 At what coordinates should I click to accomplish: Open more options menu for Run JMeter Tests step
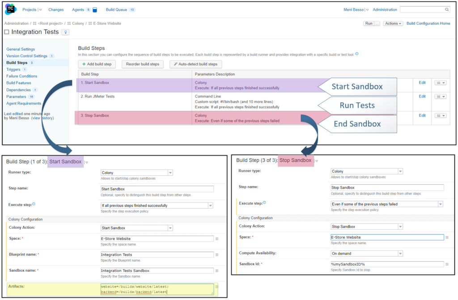(x=441, y=97)
